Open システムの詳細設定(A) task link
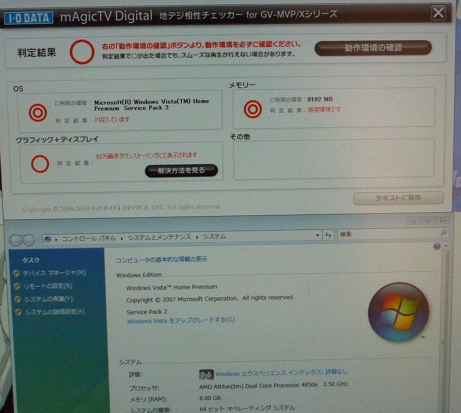The width and height of the screenshot is (461, 413). pos(55,312)
